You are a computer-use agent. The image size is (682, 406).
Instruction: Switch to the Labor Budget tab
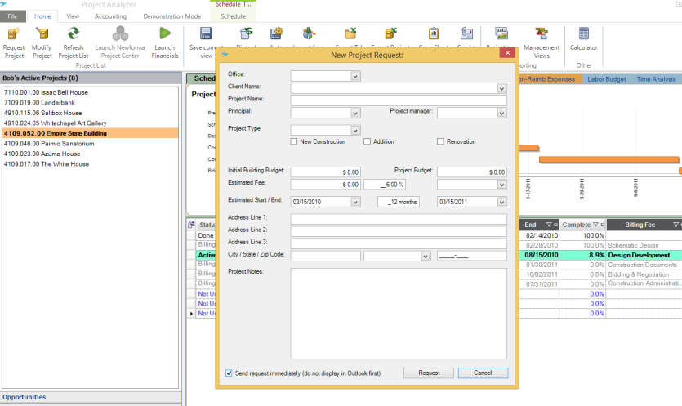click(606, 79)
